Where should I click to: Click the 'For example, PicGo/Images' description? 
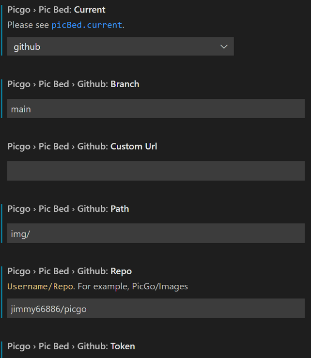point(133,286)
